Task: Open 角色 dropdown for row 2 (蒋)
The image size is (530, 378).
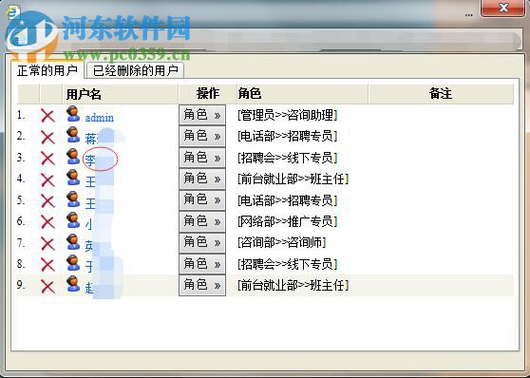Action: (202, 136)
